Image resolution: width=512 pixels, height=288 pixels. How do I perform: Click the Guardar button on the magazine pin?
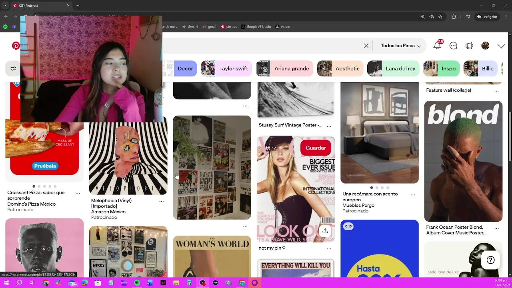pos(316,148)
